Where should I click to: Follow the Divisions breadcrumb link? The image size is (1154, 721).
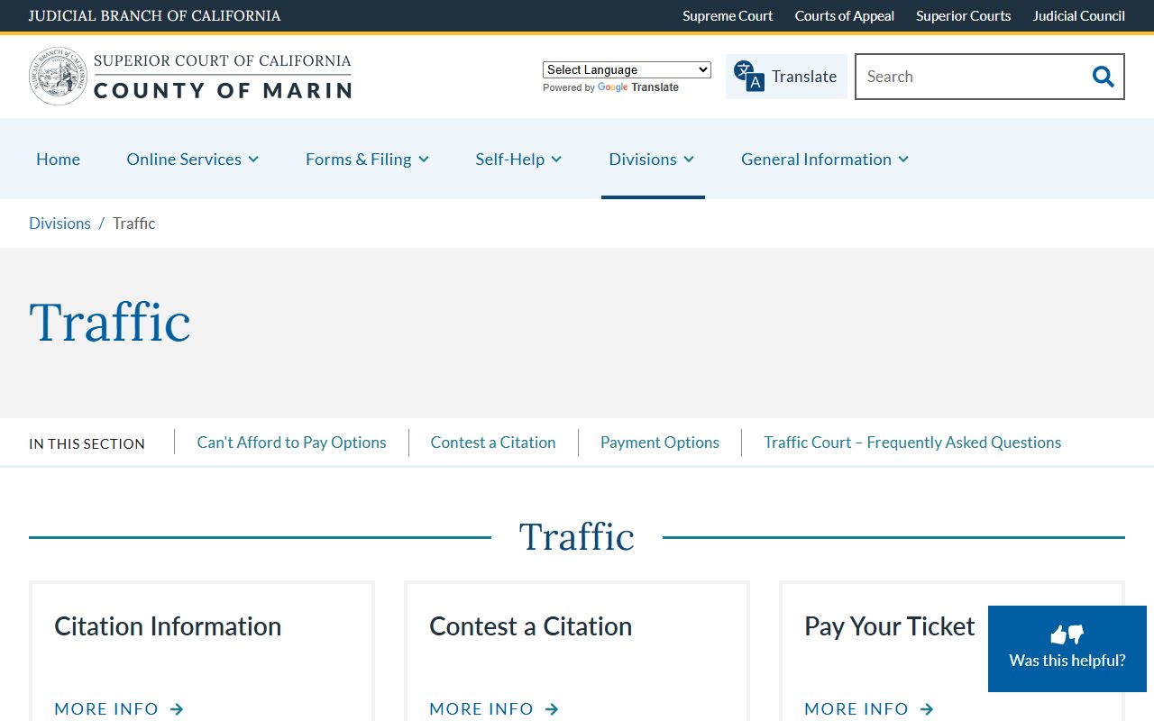pos(60,224)
